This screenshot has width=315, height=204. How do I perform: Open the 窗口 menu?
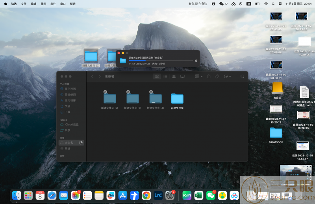point(63,4)
